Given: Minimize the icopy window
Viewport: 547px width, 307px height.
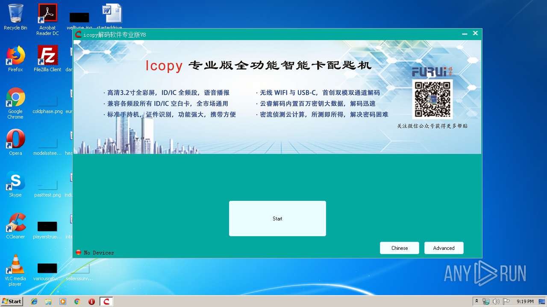Looking at the screenshot, I should click(465, 34).
